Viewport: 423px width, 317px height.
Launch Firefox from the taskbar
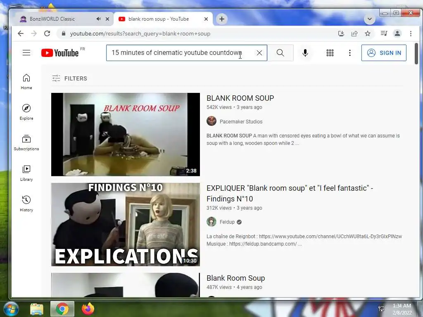[88, 309]
